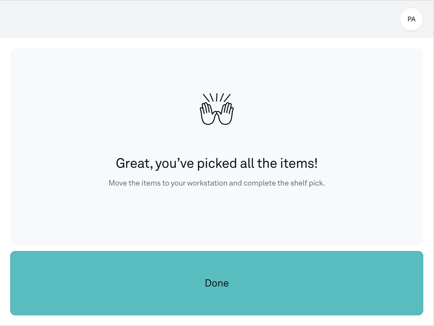Viewport: 434px width, 326px height.
Task: Click the word "items!" in the heading
Action: pyautogui.click(x=299, y=164)
